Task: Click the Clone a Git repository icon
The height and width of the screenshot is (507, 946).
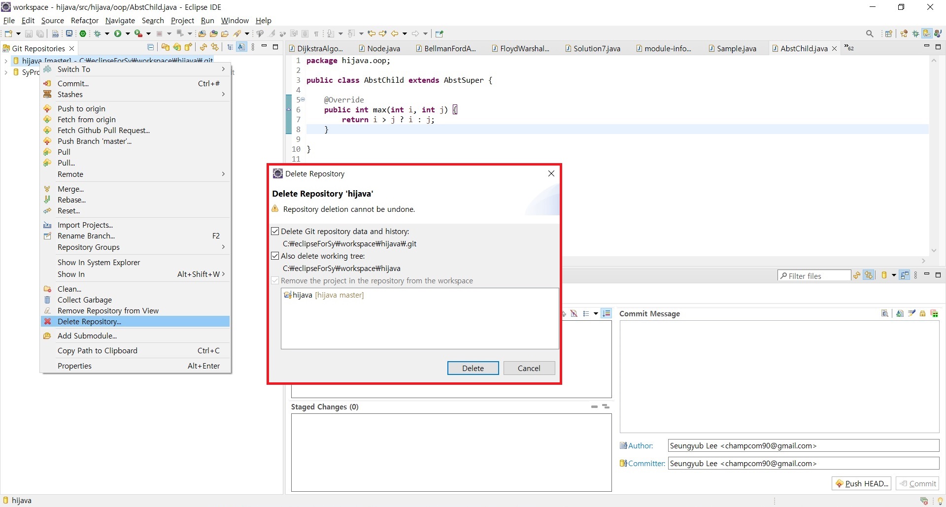Action: click(177, 47)
